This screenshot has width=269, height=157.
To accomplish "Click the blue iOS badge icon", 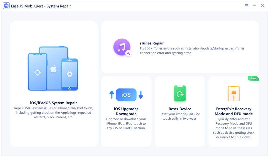I will [126, 95].
